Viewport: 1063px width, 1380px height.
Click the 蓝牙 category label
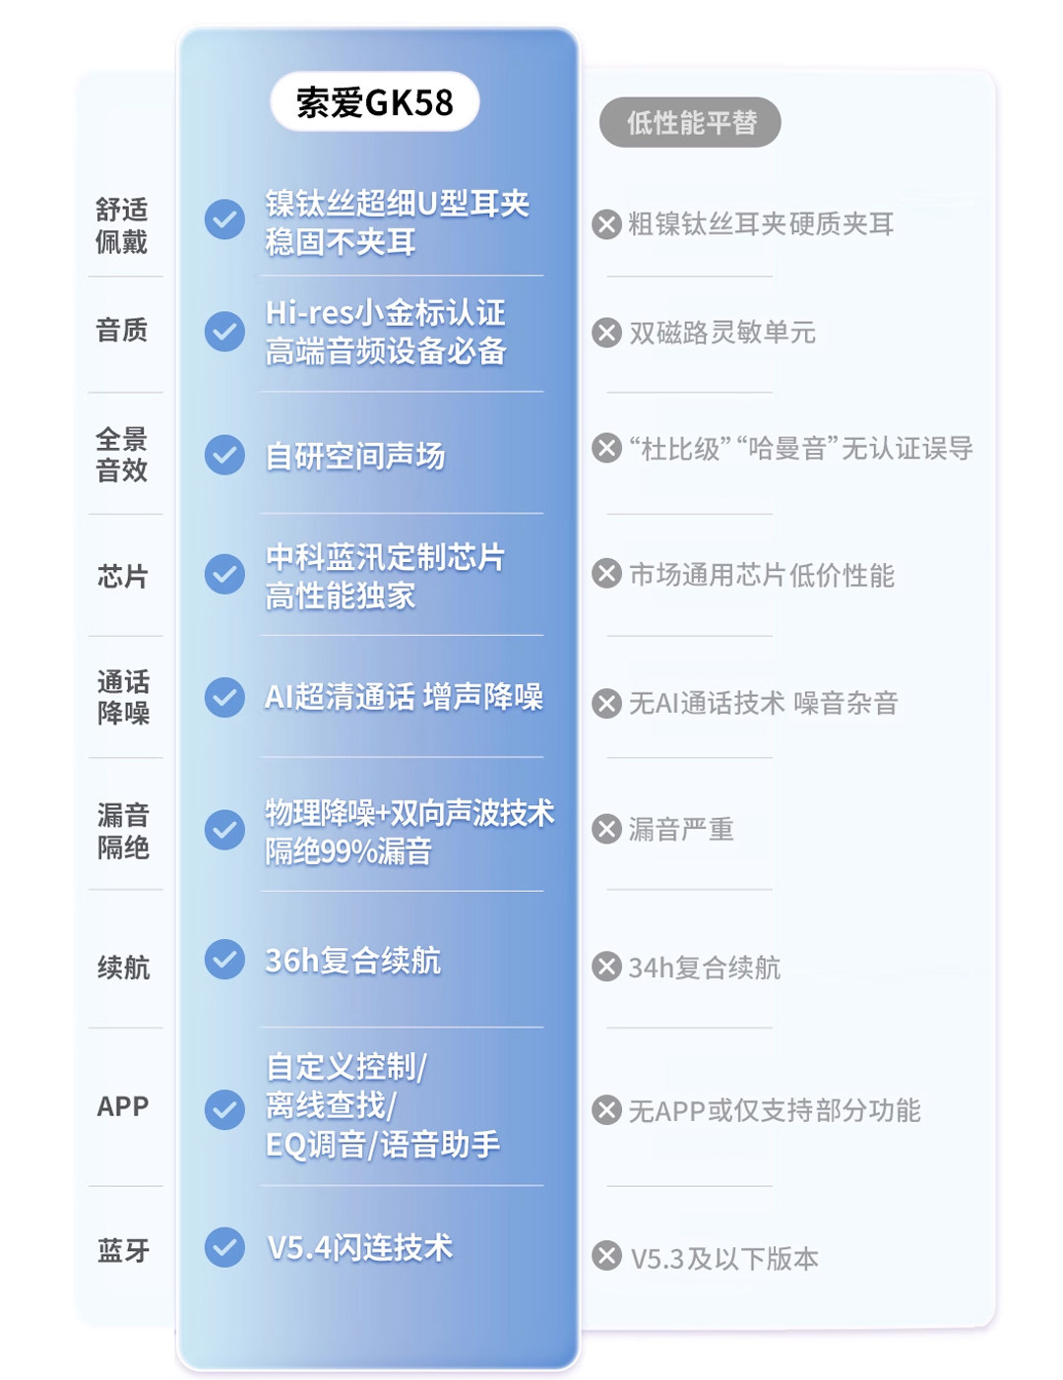pyautogui.click(x=123, y=1250)
